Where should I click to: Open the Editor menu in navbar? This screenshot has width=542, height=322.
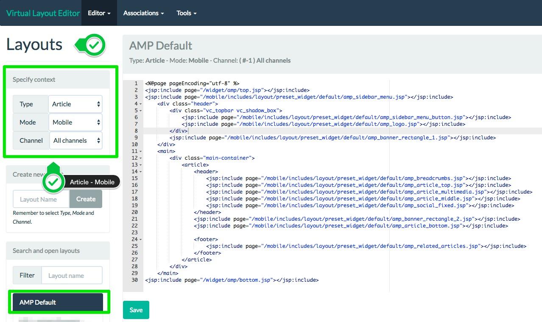[x=99, y=13]
